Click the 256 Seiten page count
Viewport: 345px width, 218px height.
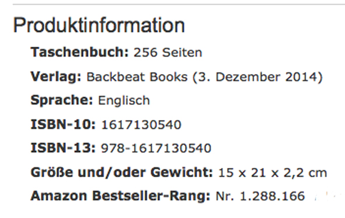pyautogui.click(x=168, y=52)
